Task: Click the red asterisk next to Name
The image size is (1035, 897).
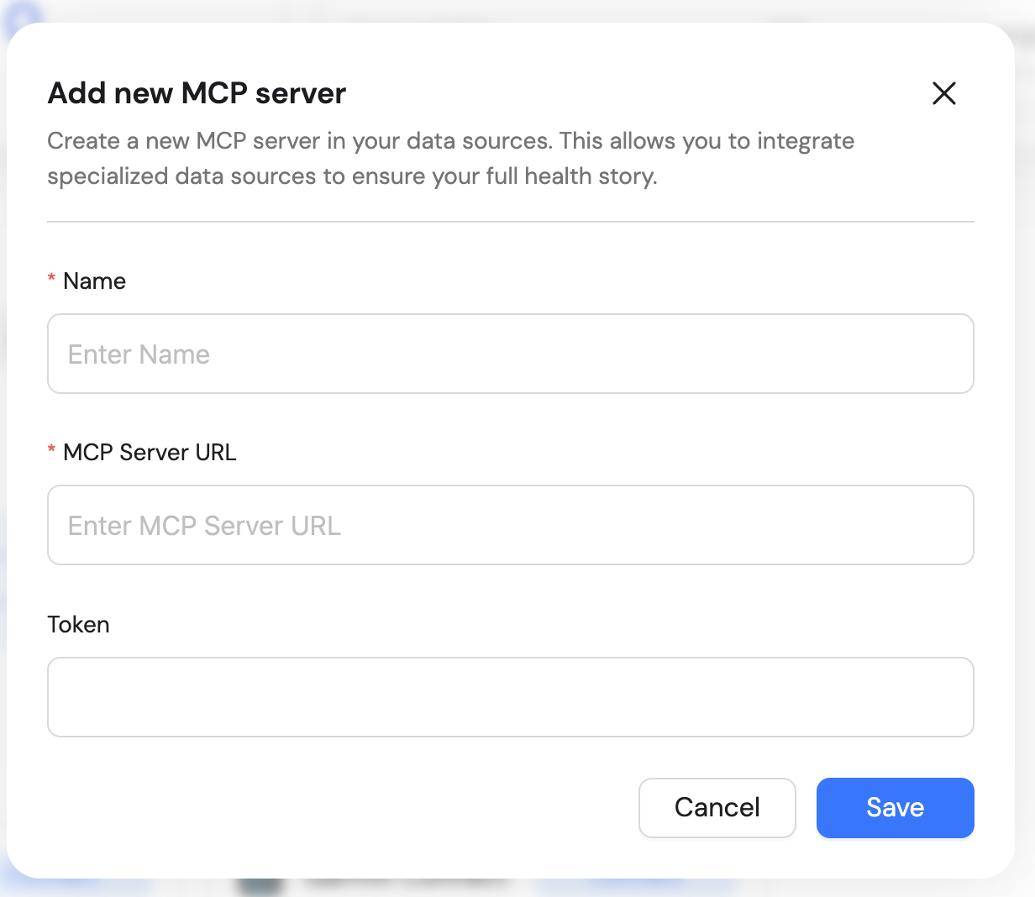Action: [51, 279]
